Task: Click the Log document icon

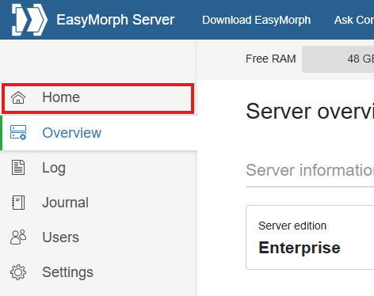Action: pos(18,168)
